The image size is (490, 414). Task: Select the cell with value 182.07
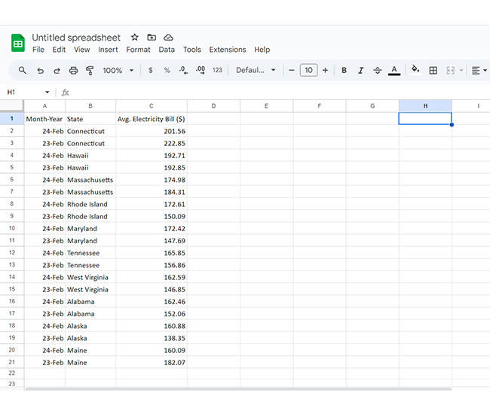pos(152,362)
